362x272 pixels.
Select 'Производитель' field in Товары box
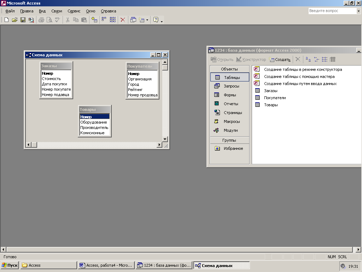94,127
